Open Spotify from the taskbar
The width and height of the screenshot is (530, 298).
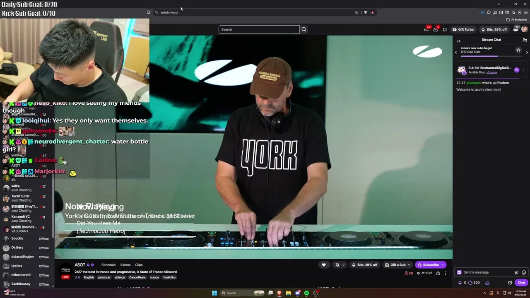[306, 293]
